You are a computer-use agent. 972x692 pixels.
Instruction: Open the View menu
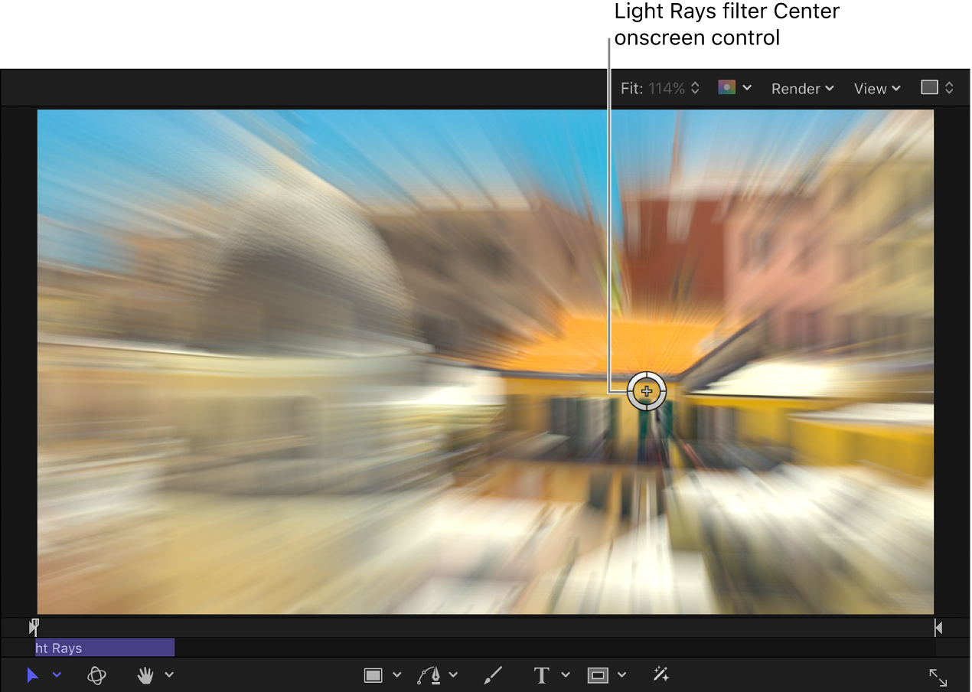[876, 88]
